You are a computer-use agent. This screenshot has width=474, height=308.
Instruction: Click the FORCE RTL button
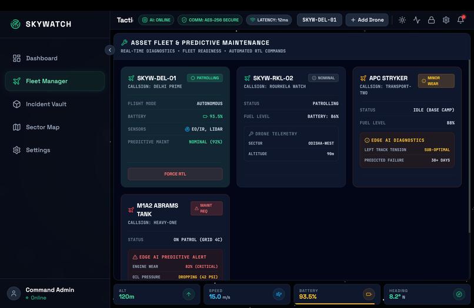[x=175, y=174]
